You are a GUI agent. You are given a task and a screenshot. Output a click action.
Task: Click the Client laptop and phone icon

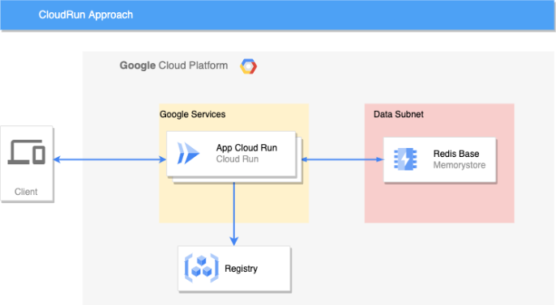[27, 152]
